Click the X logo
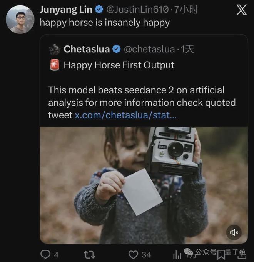254x262 pixels. pos(241,10)
